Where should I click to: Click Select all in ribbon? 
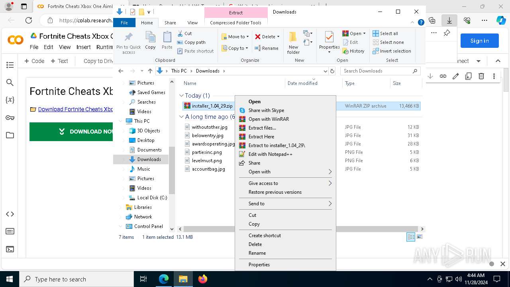click(385, 33)
